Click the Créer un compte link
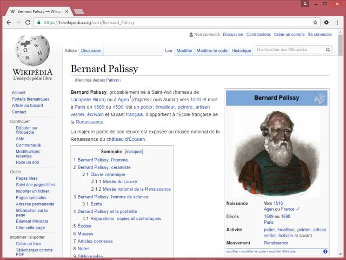The image size is (346, 260). coord(289,35)
